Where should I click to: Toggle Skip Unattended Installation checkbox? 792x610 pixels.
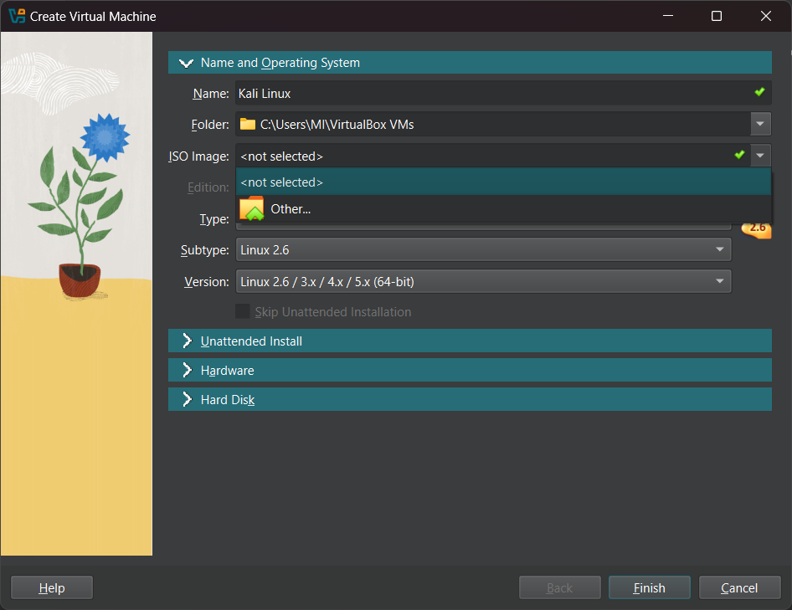pyautogui.click(x=243, y=312)
